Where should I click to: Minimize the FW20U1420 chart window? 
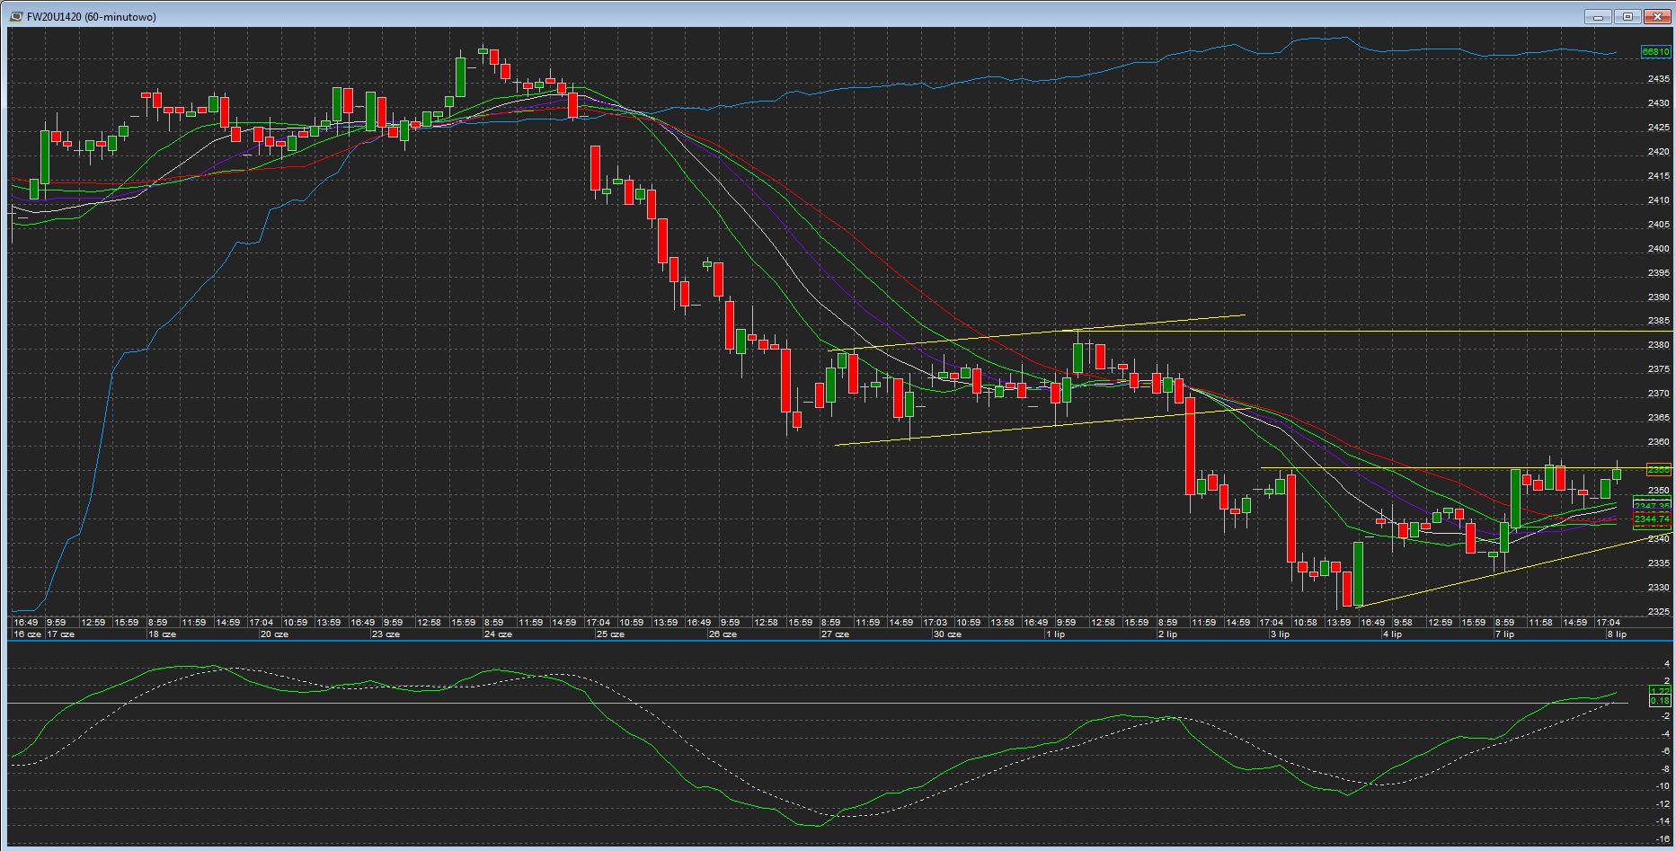(1597, 16)
